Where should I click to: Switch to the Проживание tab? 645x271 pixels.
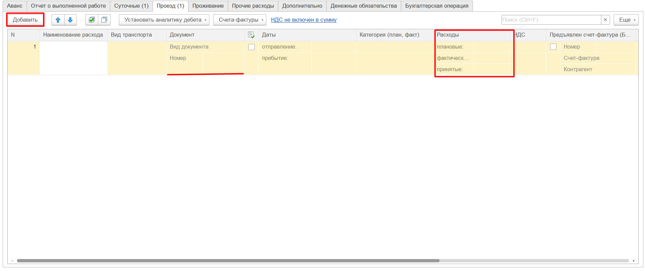pyautogui.click(x=208, y=6)
